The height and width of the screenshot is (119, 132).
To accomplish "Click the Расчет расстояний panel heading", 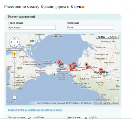I will pyautogui.click(x=21, y=17).
